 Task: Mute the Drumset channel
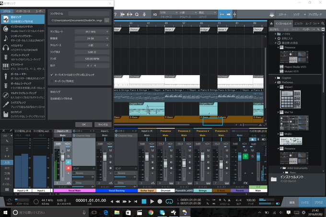(x=171, y=150)
